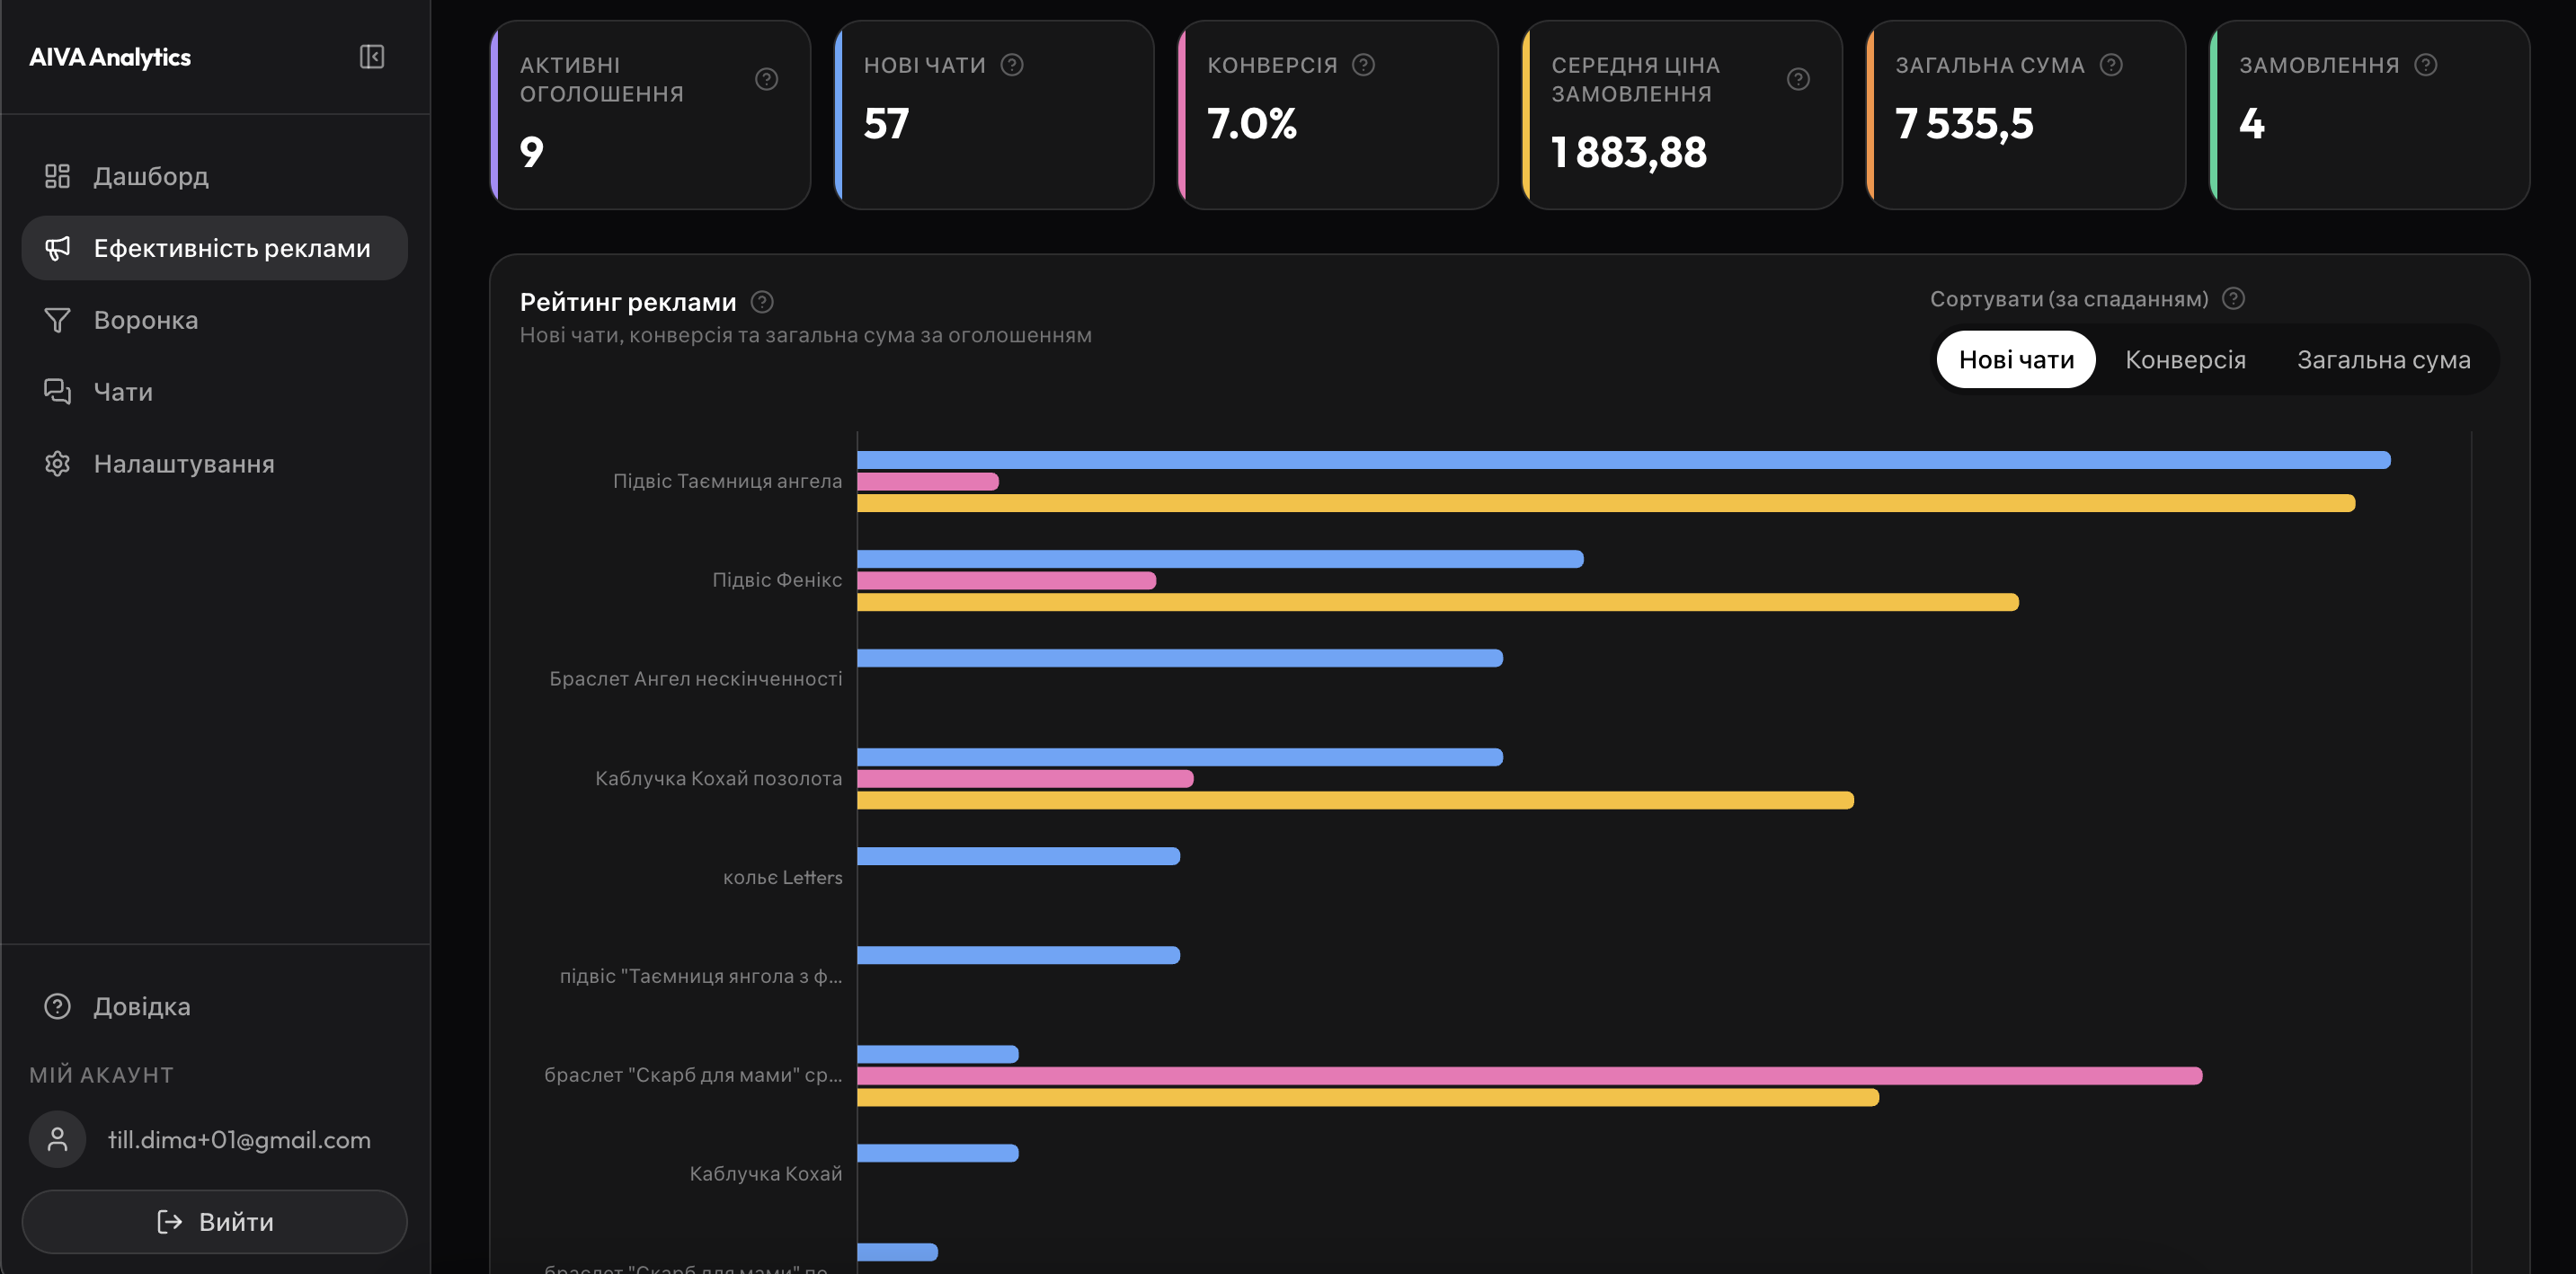The image size is (2576, 1274).
Task: Click blue new-chats bar for кольє Letters
Action: point(1018,856)
